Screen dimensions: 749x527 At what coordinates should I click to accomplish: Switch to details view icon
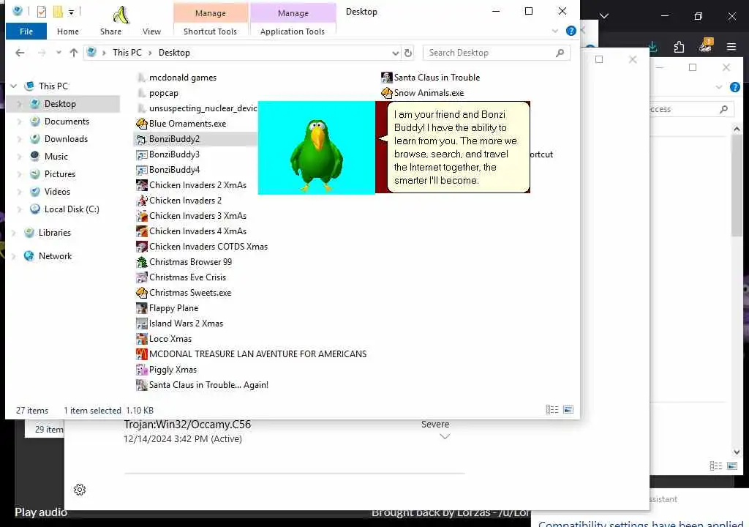(552, 410)
